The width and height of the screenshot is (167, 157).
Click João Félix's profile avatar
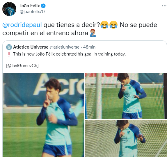(9, 9)
